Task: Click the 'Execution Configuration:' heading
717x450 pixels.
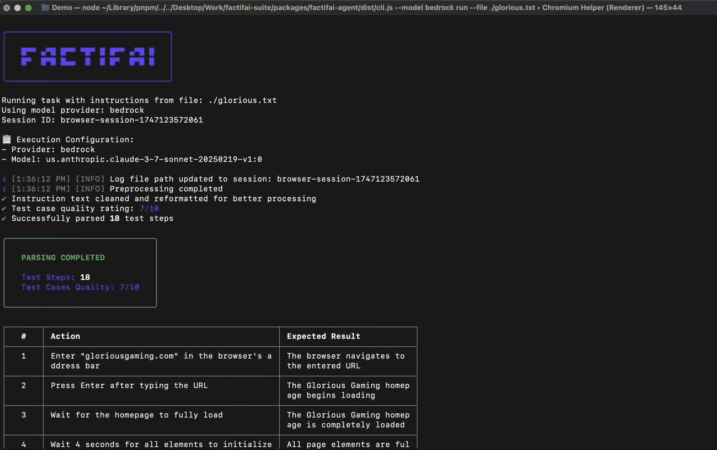Action: point(75,140)
